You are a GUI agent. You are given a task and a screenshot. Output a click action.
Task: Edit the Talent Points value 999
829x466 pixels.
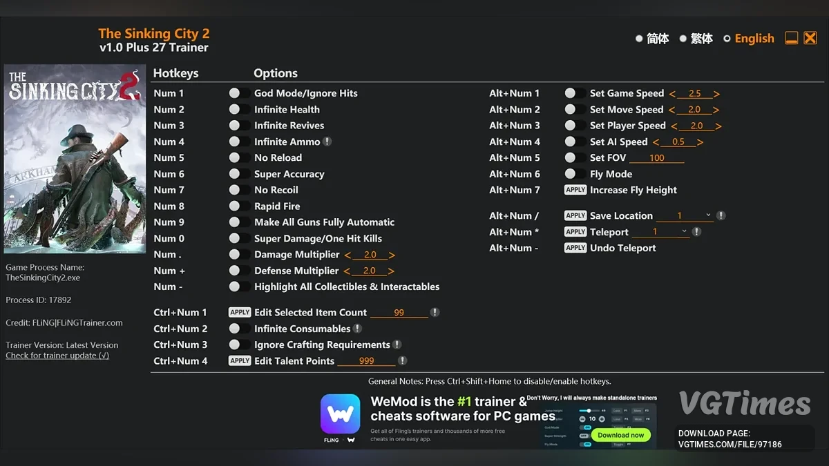367,360
